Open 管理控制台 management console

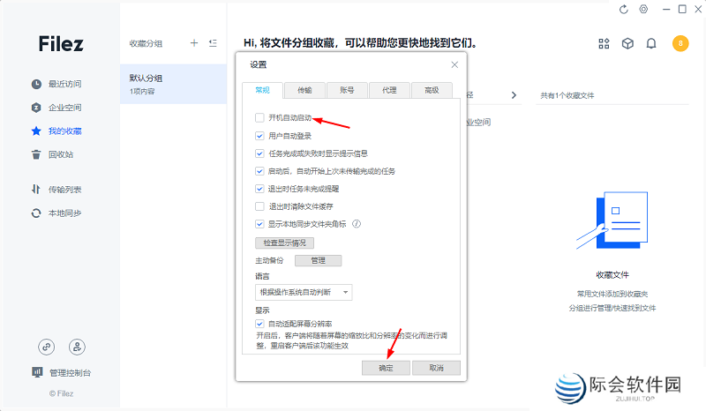[x=61, y=372]
